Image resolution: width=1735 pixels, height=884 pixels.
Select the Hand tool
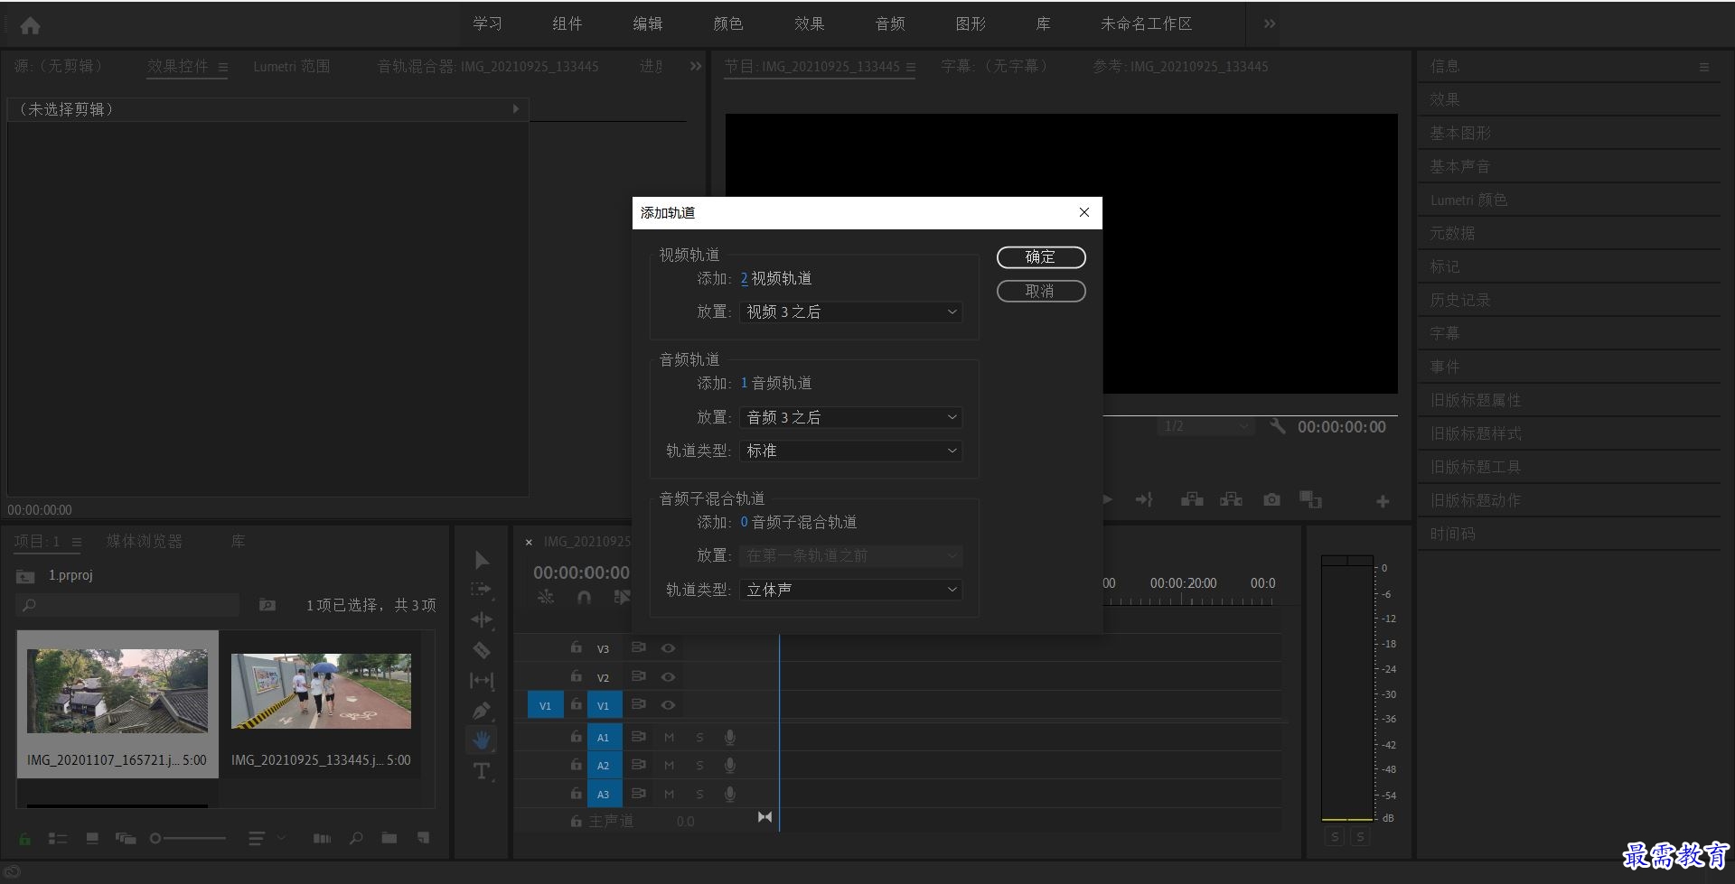tap(482, 740)
